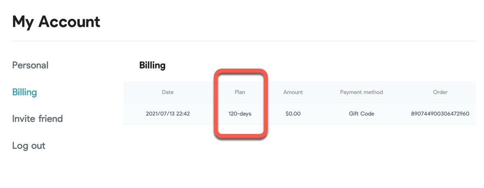484x188 pixels.
Task: Select the order number 890744900306472960
Action: (x=440, y=114)
